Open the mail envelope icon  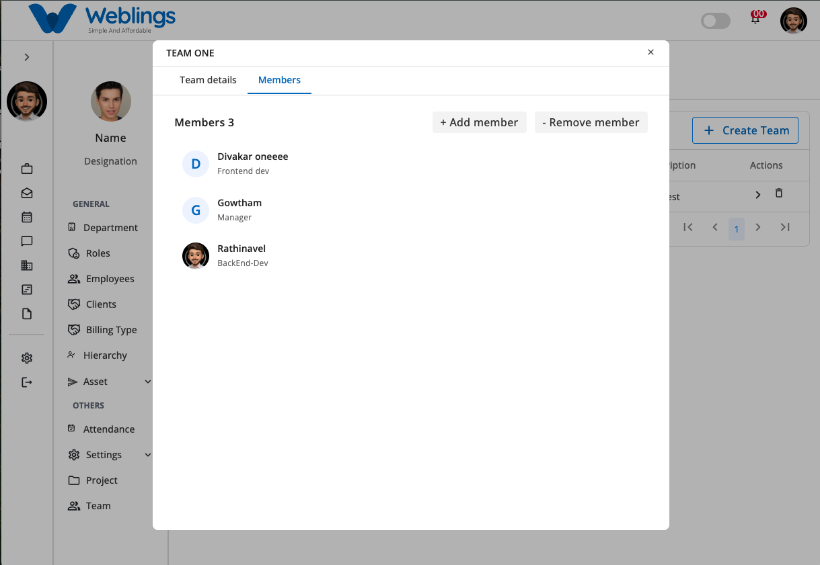pos(27,193)
